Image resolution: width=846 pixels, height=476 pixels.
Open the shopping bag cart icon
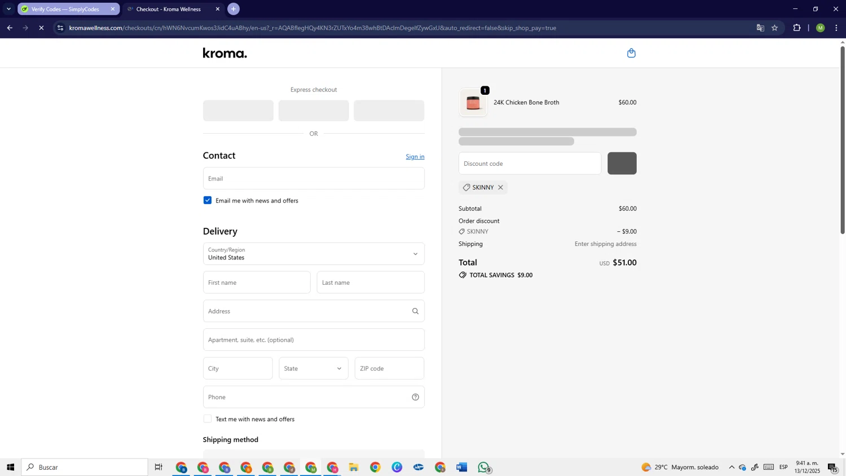click(x=631, y=53)
